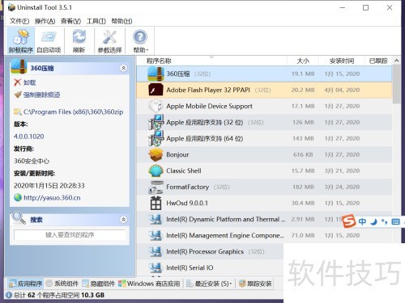Select the Classic Shell icon

[156, 170]
